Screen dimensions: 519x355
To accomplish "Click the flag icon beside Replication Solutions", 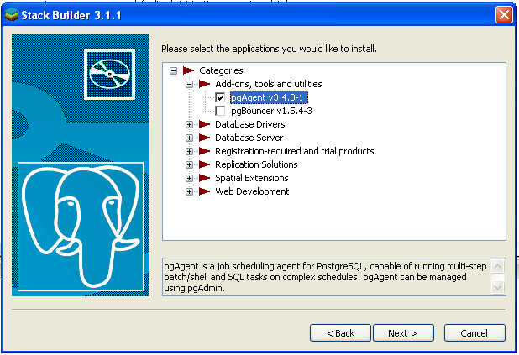I will (x=205, y=164).
